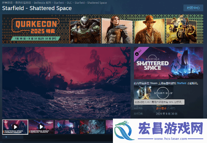Select the Indiana Jones artwork in the banner
This screenshot has width=207, height=143.
click(x=149, y=30)
